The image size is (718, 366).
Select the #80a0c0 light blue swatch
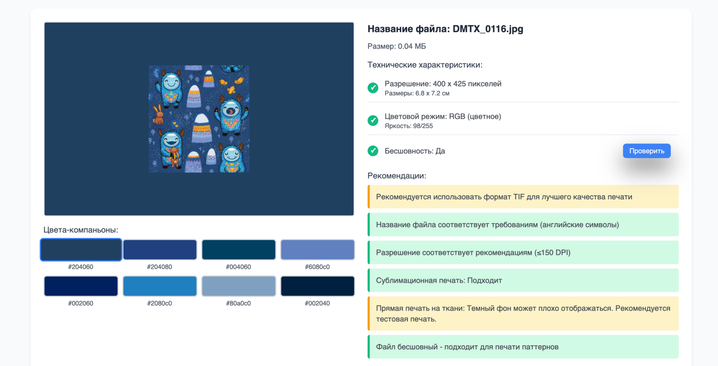[239, 286]
